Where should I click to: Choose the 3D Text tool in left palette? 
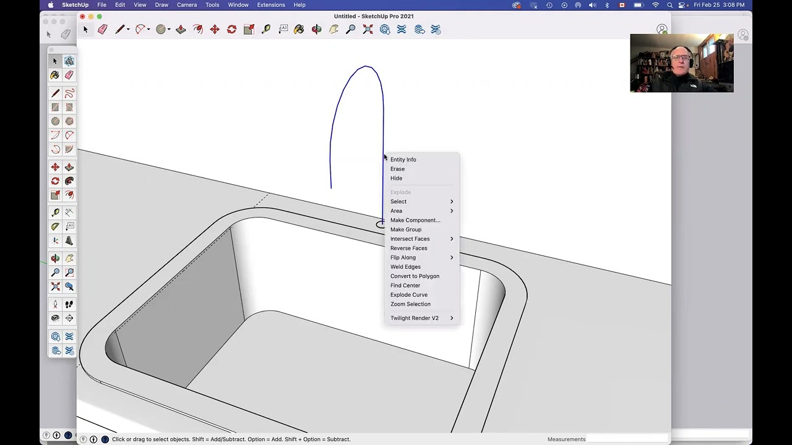[x=69, y=241]
